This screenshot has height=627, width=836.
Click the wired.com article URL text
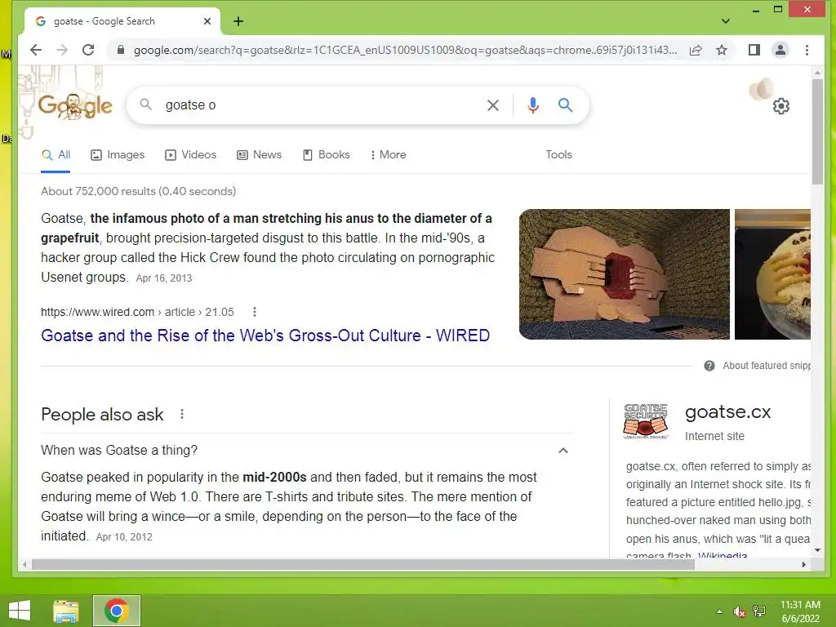click(x=137, y=312)
